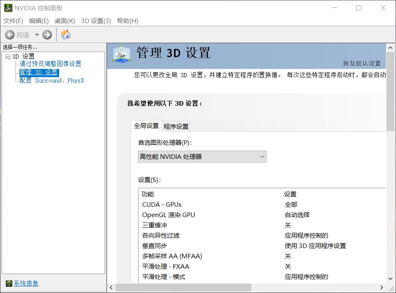This screenshot has height=293, width=396.
Task: Select the 三重缓冲 setting row
Action: (x=262, y=225)
